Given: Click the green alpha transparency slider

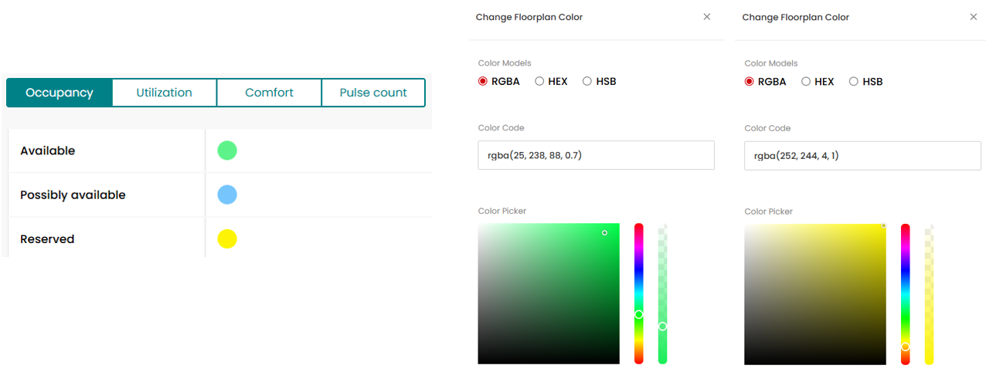Looking at the screenshot, I should tap(662, 294).
